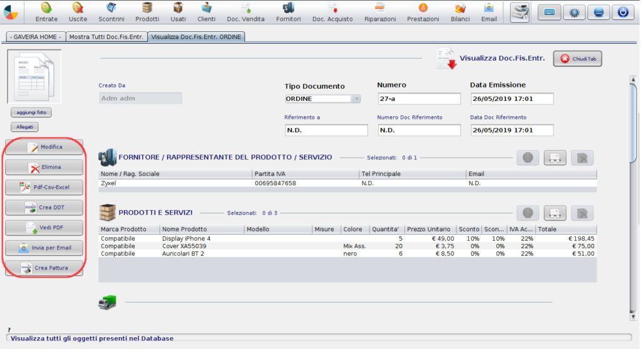Close the tab with Chiudi Tab
Image resolution: width=641 pixels, height=349 pixels.
pyautogui.click(x=578, y=59)
